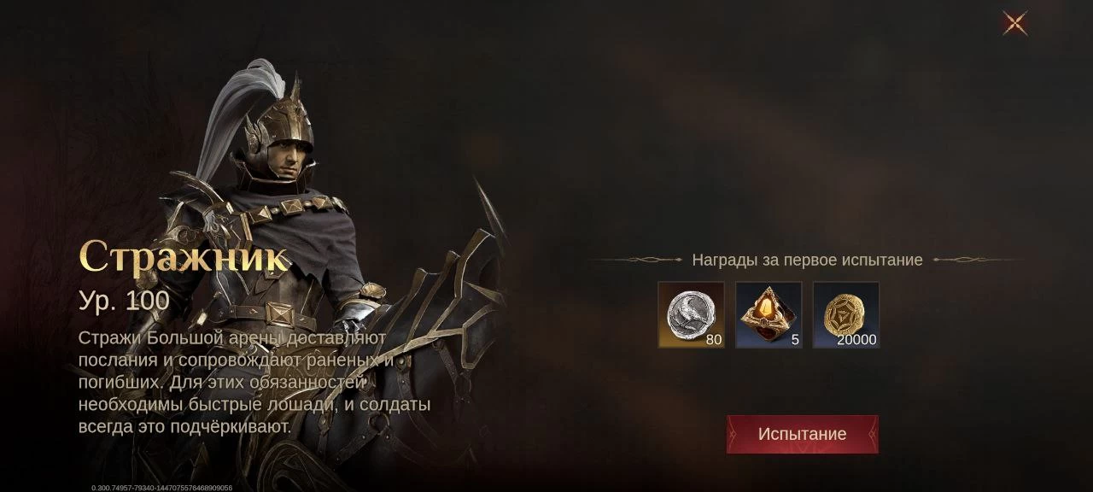Start the challenge with Испытание button
1093x492 pixels.
pyautogui.click(x=802, y=434)
